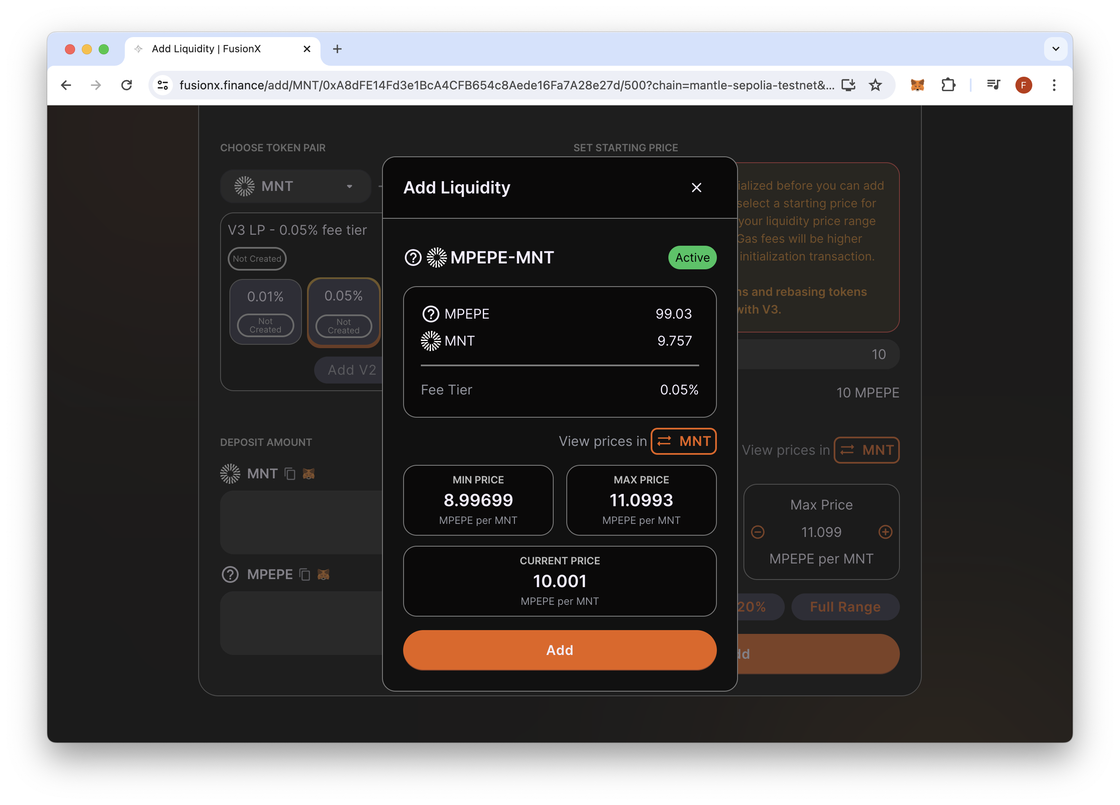Image resolution: width=1120 pixels, height=805 pixels.
Task: Add MPEPE to MetaMask via fox icon
Action: [323, 574]
